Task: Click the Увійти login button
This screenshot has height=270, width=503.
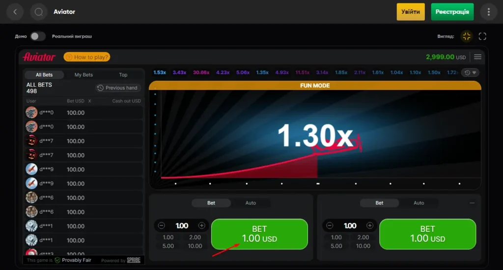Action: pos(411,12)
